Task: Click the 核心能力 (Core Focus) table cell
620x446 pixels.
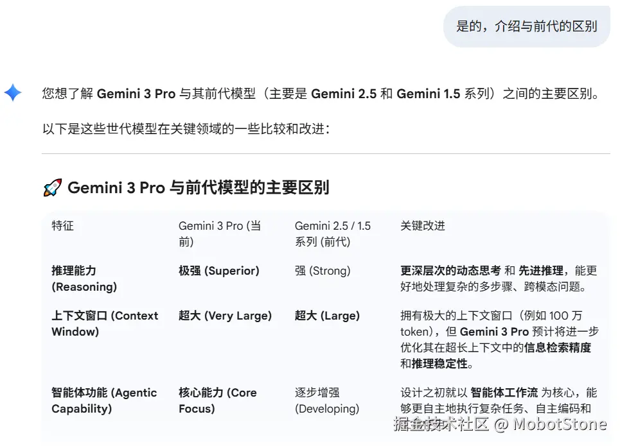Action: pos(218,400)
